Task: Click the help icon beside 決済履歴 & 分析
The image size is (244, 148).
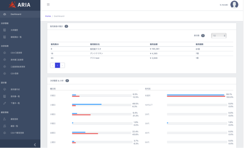Action: [x=67, y=81]
